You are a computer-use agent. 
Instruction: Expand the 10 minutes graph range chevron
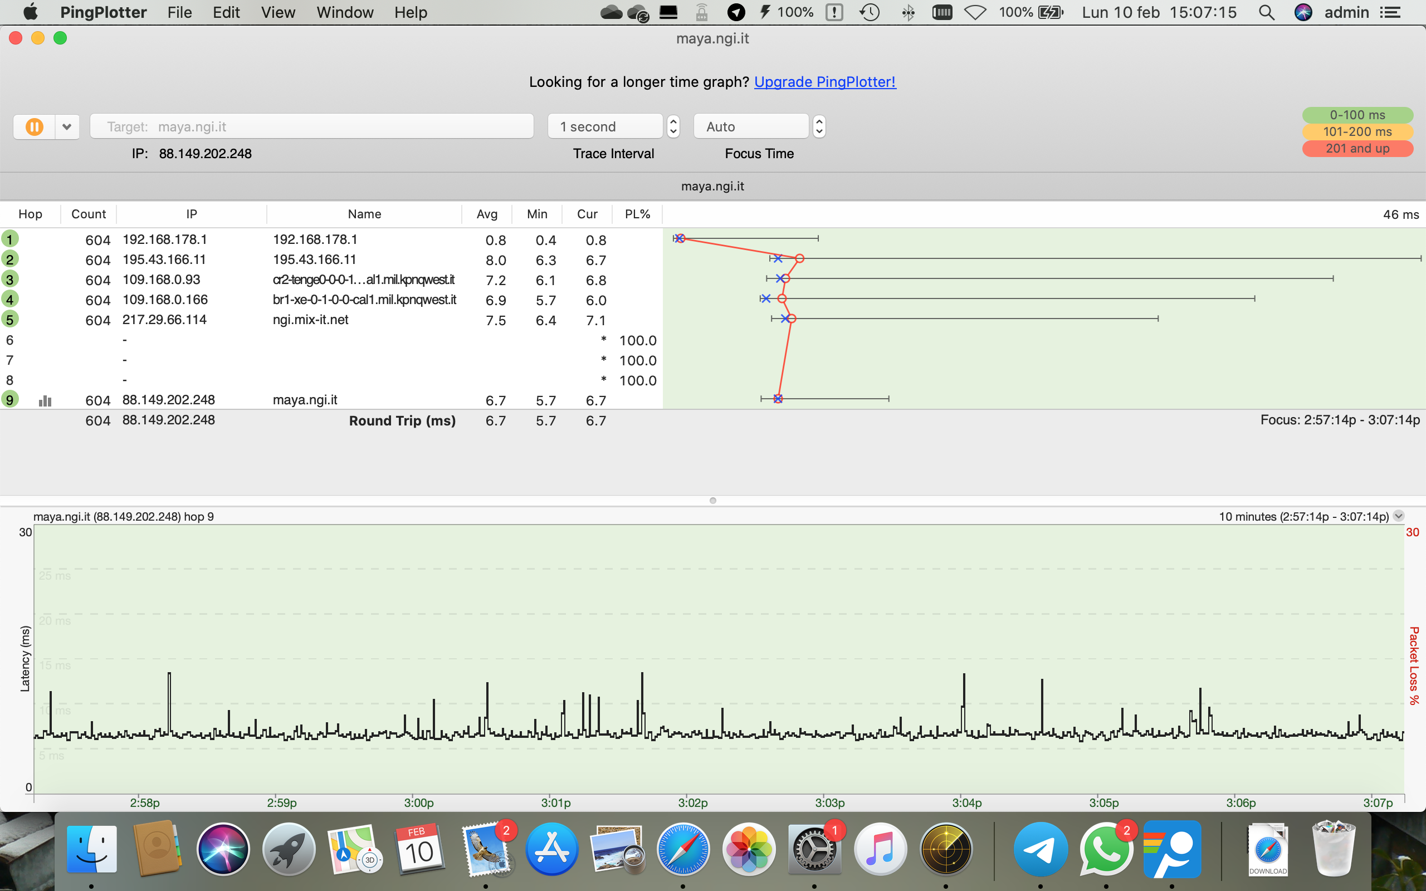click(1398, 516)
